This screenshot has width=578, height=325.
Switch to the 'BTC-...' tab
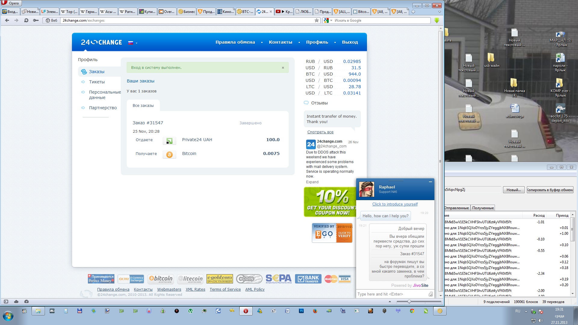pos(245,12)
